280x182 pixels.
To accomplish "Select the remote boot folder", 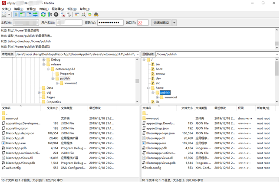I will tap(159, 69).
